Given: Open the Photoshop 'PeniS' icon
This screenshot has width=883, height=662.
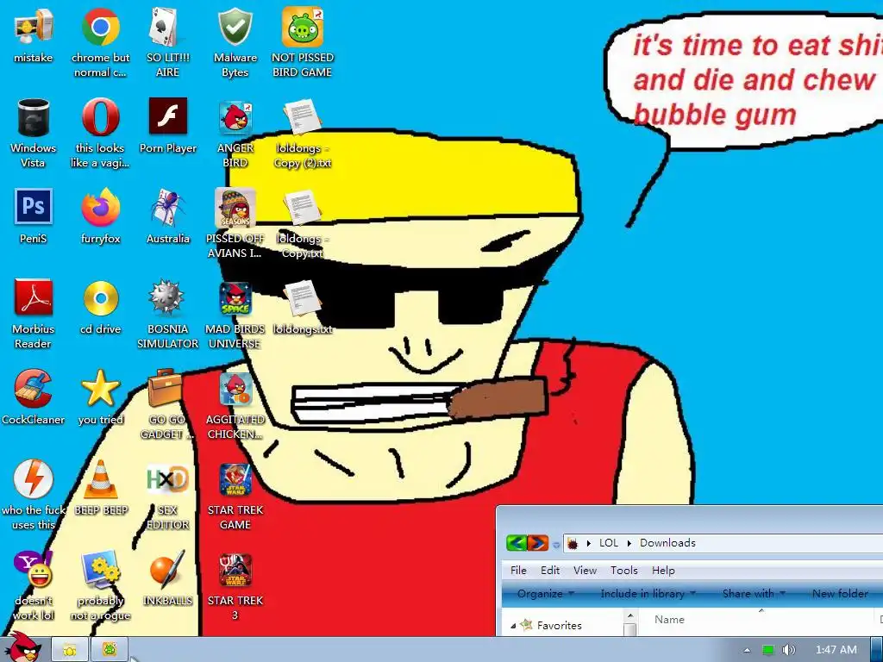Looking at the screenshot, I should coord(34,207).
